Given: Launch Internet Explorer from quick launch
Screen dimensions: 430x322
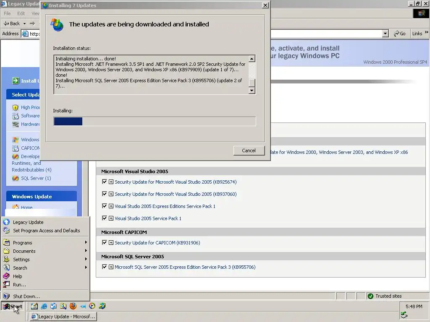Looking at the screenshot, I should (x=44, y=306).
